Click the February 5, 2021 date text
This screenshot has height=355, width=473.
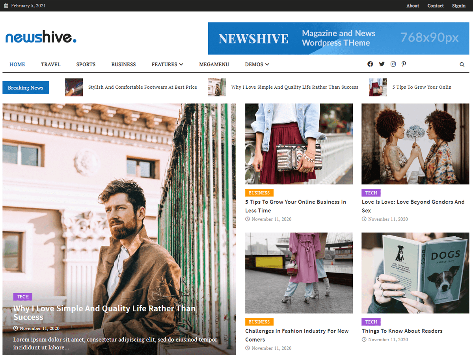(x=28, y=6)
